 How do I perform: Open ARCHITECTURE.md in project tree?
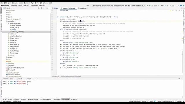[14, 74]
